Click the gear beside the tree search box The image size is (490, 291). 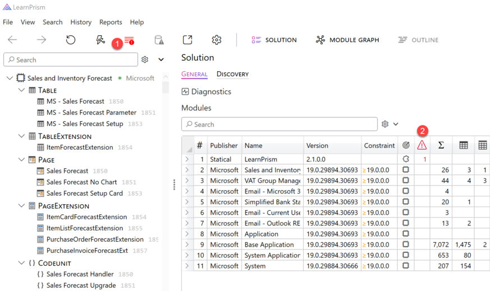[x=145, y=59]
